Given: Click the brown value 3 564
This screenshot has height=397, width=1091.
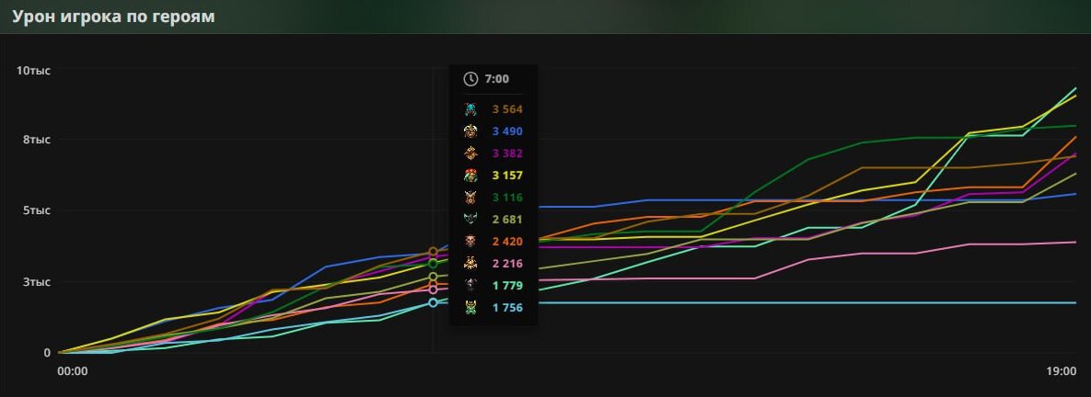Looking at the screenshot, I should pyautogui.click(x=507, y=109).
